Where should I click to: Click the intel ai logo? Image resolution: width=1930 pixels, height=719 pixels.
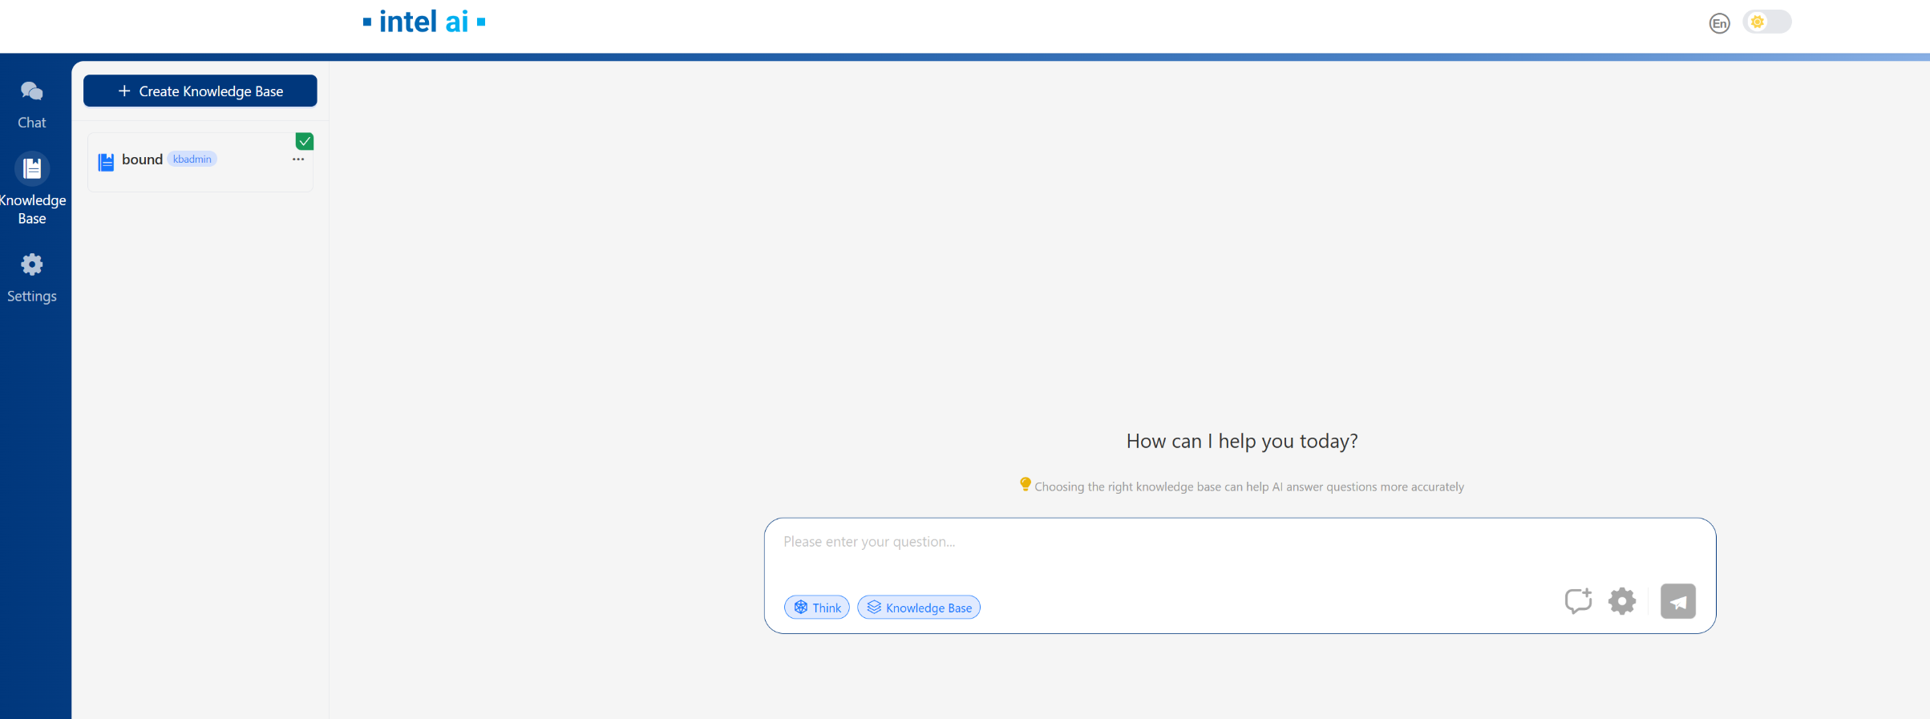pos(423,22)
